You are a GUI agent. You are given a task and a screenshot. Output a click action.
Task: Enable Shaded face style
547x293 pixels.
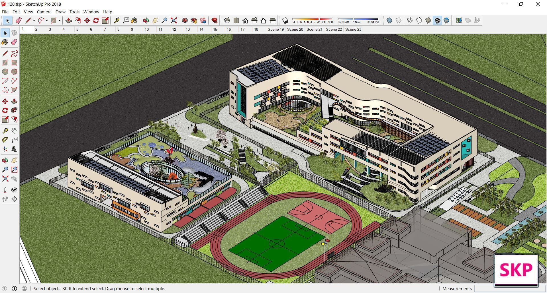point(428,20)
